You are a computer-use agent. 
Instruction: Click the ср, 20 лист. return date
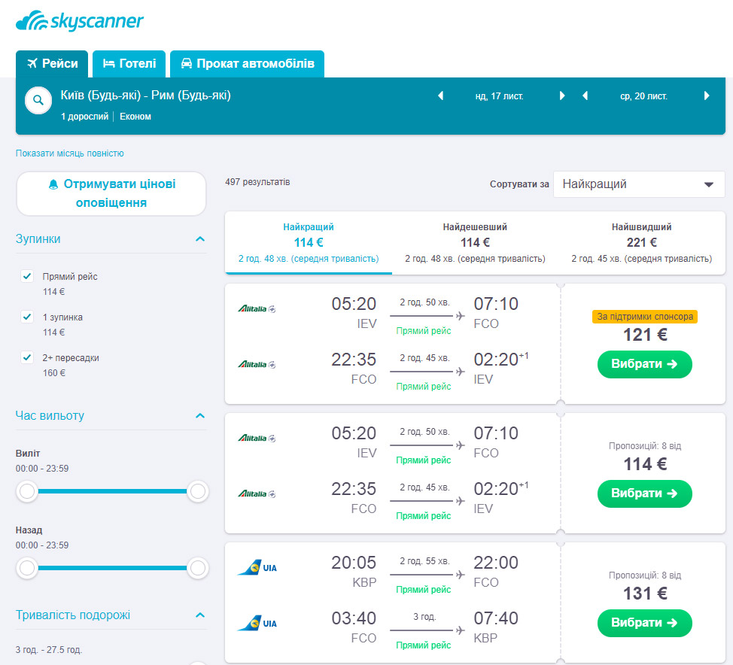tap(643, 96)
